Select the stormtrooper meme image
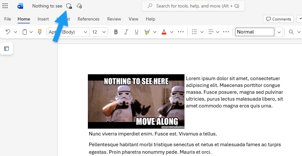Screen dimensions: 302x156 point(136,101)
